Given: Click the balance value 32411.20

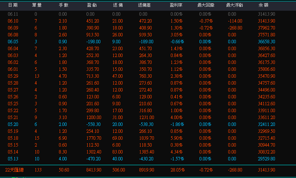Looking at the screenshot, I should [267, 124].
